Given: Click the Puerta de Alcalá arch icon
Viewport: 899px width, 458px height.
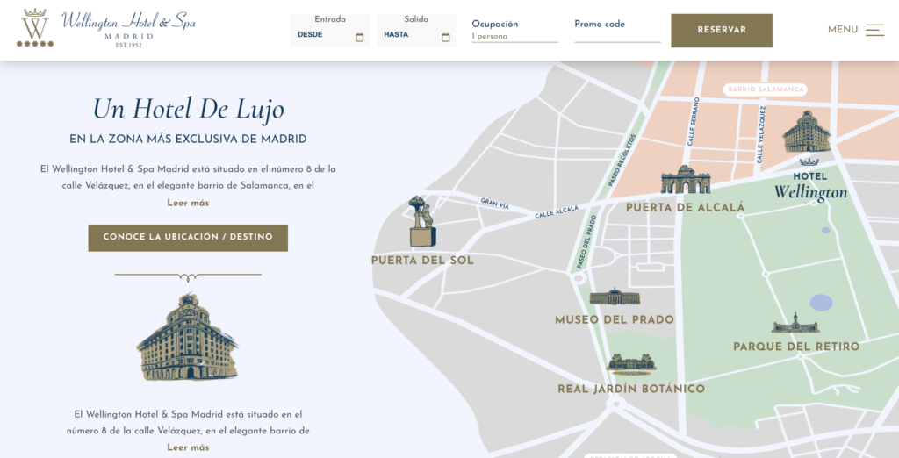Looking at the screenshot, I should (686, 180).
